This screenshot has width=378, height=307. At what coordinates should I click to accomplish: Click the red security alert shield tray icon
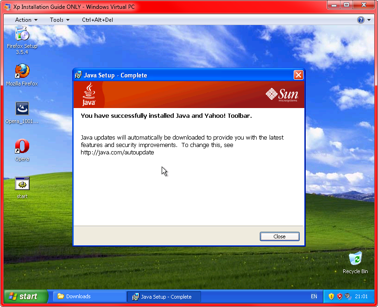340,296
